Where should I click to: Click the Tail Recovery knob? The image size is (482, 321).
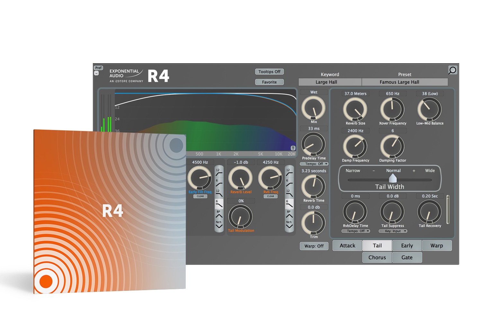click(x=429, y=212)
